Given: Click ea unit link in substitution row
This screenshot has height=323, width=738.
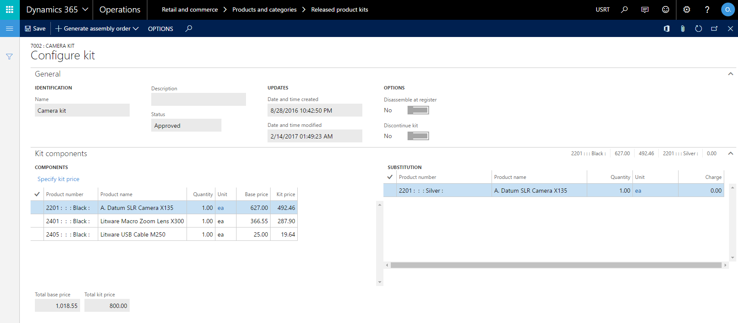Looking at the screenshot, I should click(x=638, y=191).
